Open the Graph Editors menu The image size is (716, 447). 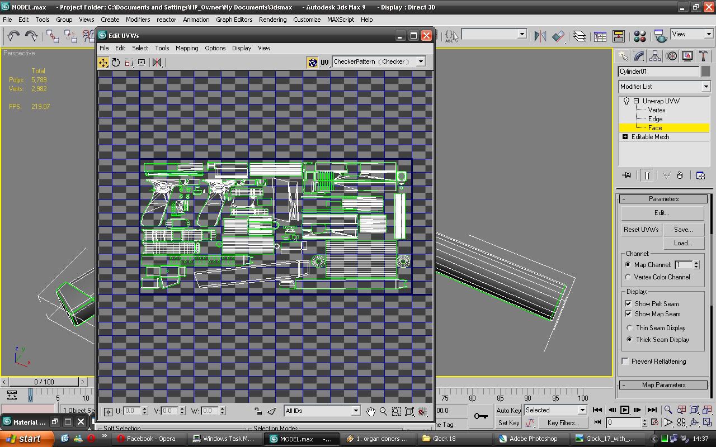click(234, 20)
